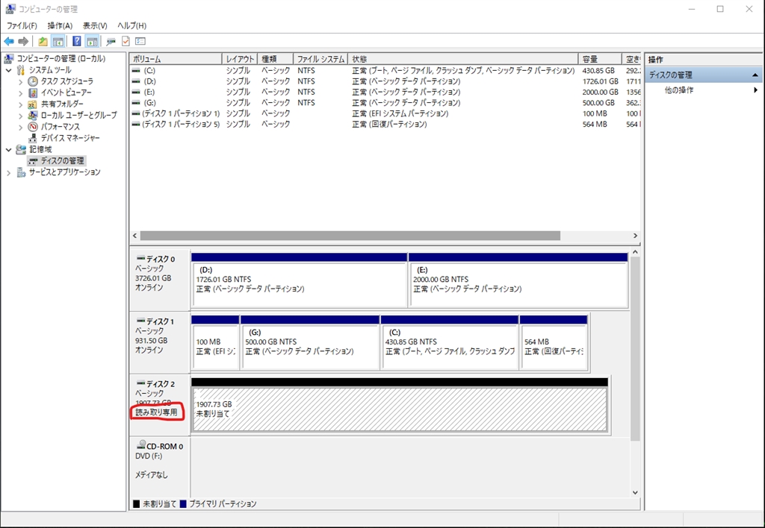
Task: Click the システム ツール tools icon
Action: 21,70
